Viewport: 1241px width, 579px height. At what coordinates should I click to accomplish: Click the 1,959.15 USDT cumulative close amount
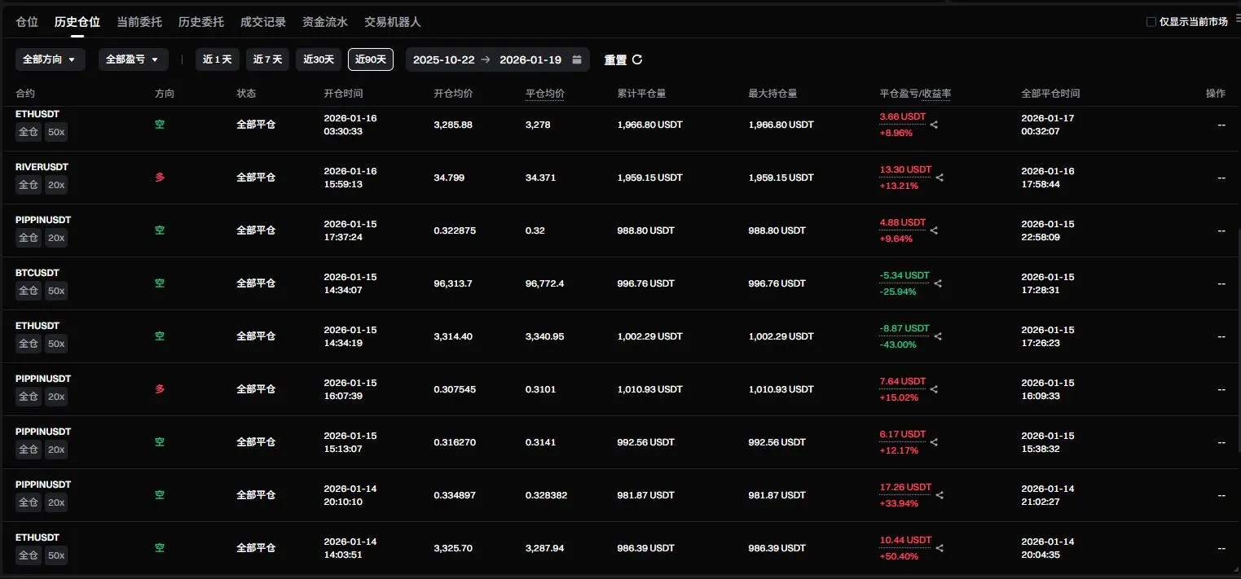[x=650, y=178]
